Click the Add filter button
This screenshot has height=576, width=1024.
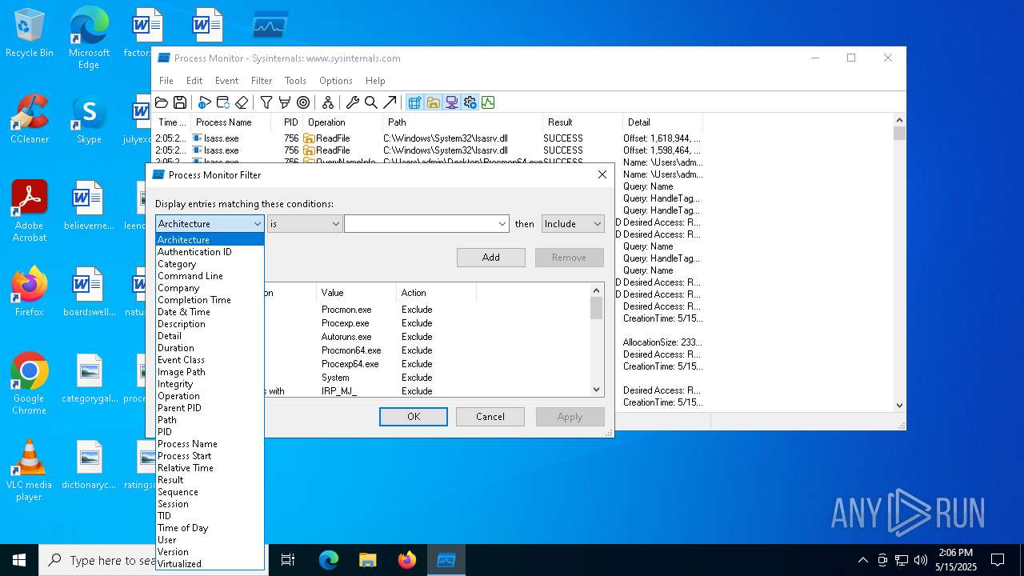point(491,258)
